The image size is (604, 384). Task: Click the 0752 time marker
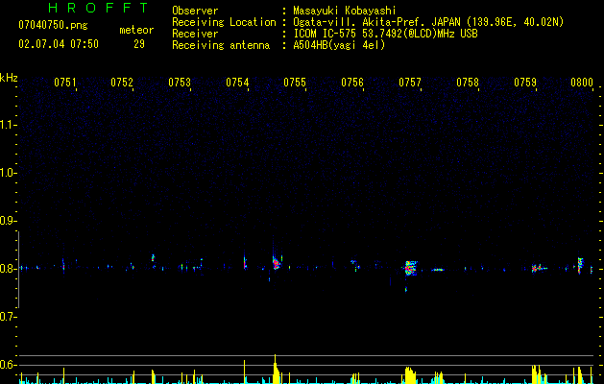[x=122, y=83]
